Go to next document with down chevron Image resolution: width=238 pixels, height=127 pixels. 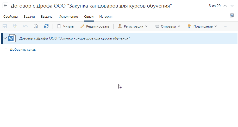click(x=232, y=6)
